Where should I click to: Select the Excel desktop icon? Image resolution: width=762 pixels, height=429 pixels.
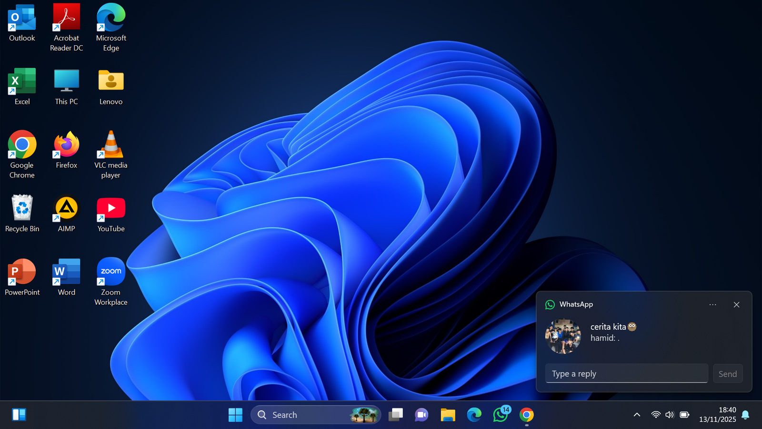point(22,82)
